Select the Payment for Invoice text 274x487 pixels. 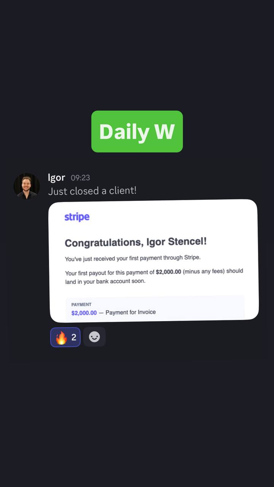131,312
